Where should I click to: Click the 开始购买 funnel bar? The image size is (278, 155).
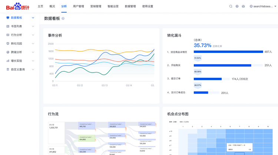point(222,65)
